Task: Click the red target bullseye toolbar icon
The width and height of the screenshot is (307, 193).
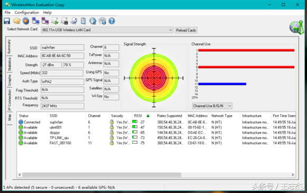Action: pyautogui.click(x=26, y=21)
